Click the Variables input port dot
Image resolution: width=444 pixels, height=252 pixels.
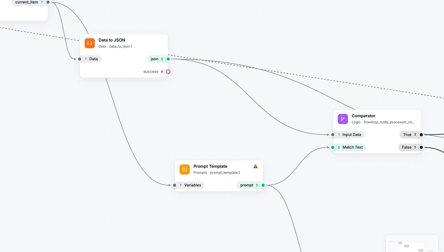click(175, 185)
